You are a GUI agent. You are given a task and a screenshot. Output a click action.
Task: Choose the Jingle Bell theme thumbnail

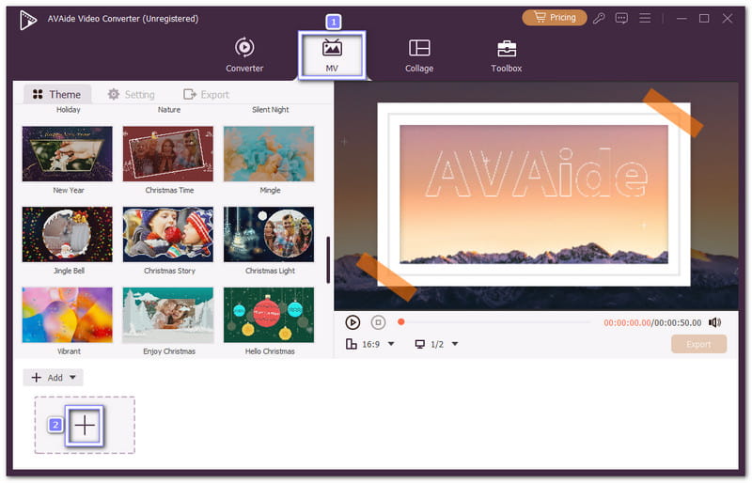[x=67, y=235]
